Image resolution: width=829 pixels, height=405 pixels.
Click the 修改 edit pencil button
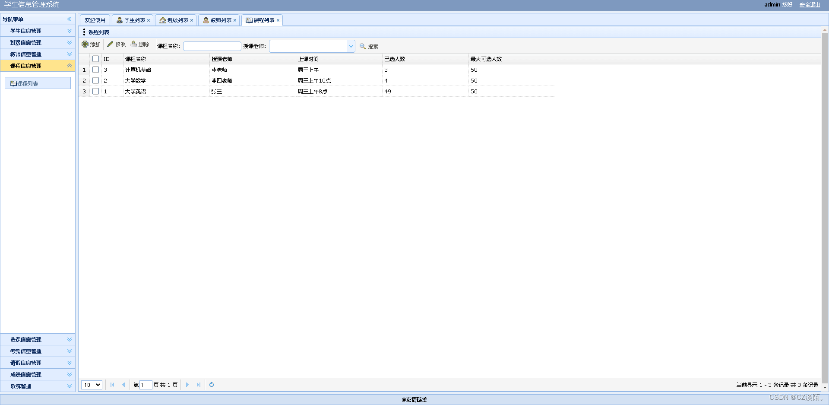117,45
